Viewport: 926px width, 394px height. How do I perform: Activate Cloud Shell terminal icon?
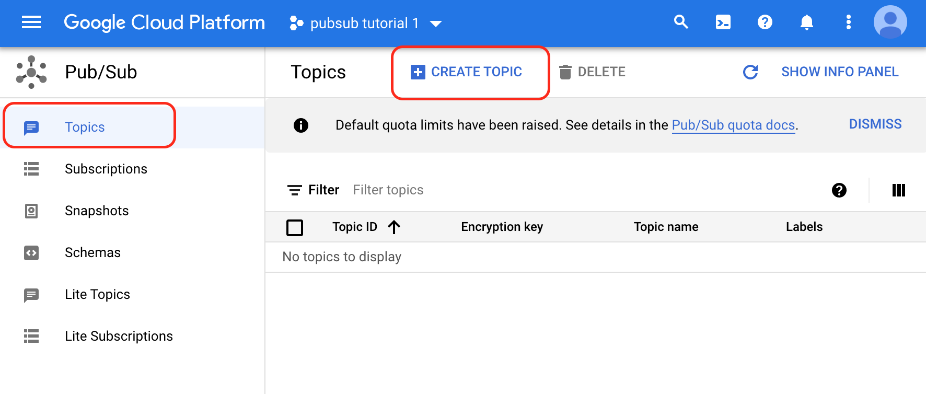coord(723,22)
